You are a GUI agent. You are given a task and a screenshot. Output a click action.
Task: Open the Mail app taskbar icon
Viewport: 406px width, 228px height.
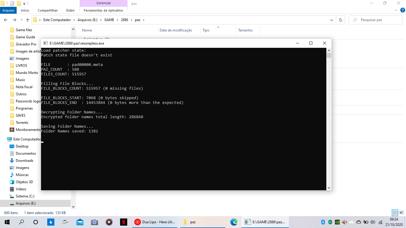pyautogui.click(x=80, y=222)
